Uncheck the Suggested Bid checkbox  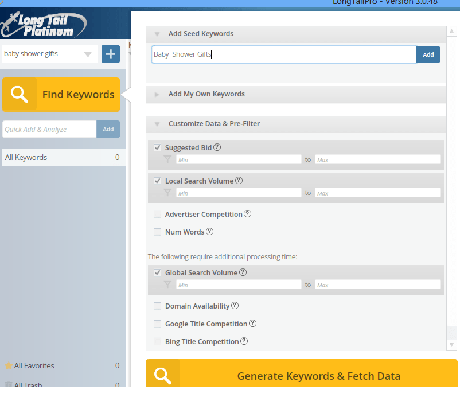pos(158,147)
